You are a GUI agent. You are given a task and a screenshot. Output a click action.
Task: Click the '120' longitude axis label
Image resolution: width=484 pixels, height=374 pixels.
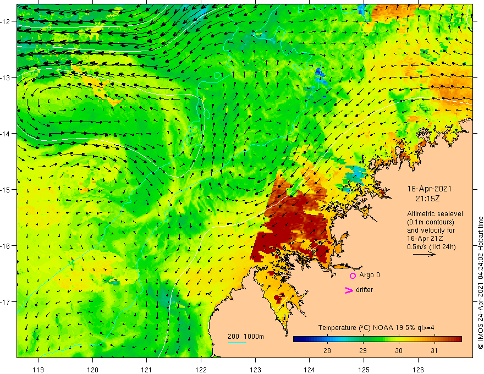click(x=92, y=370)
